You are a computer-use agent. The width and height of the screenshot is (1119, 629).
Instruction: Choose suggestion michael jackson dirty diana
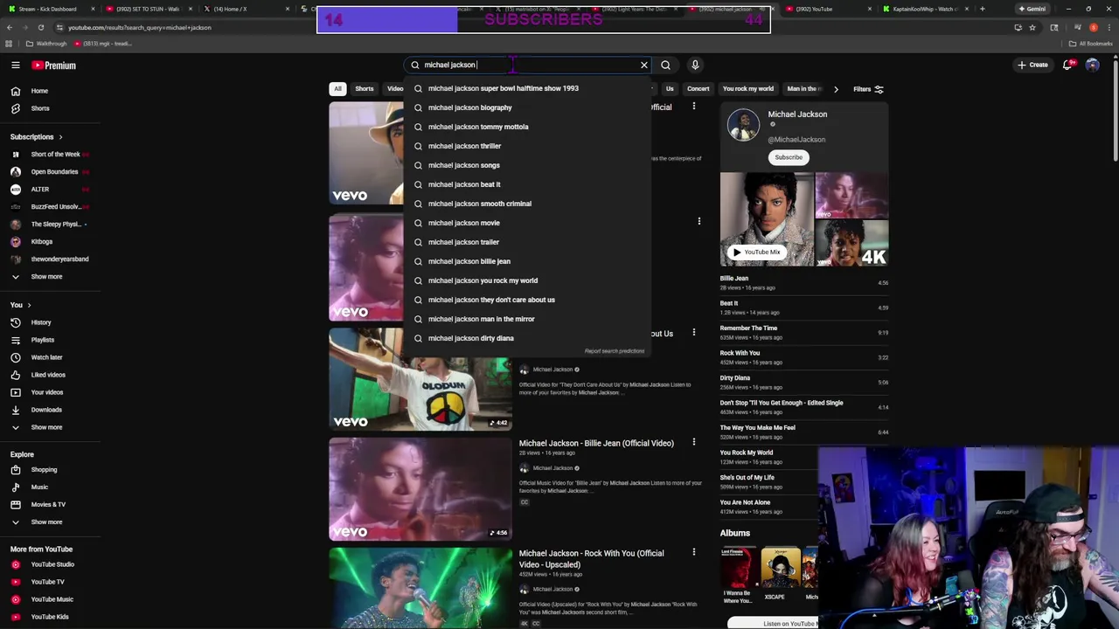pos(527,338)
